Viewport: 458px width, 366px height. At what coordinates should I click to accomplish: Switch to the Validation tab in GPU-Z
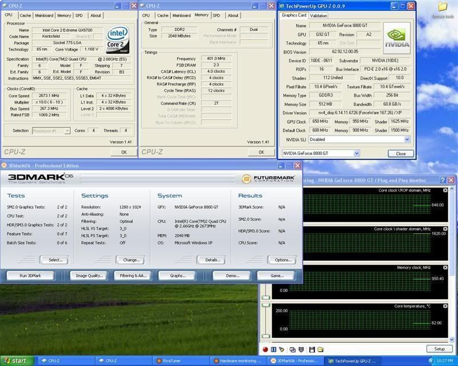pos(318,16)
